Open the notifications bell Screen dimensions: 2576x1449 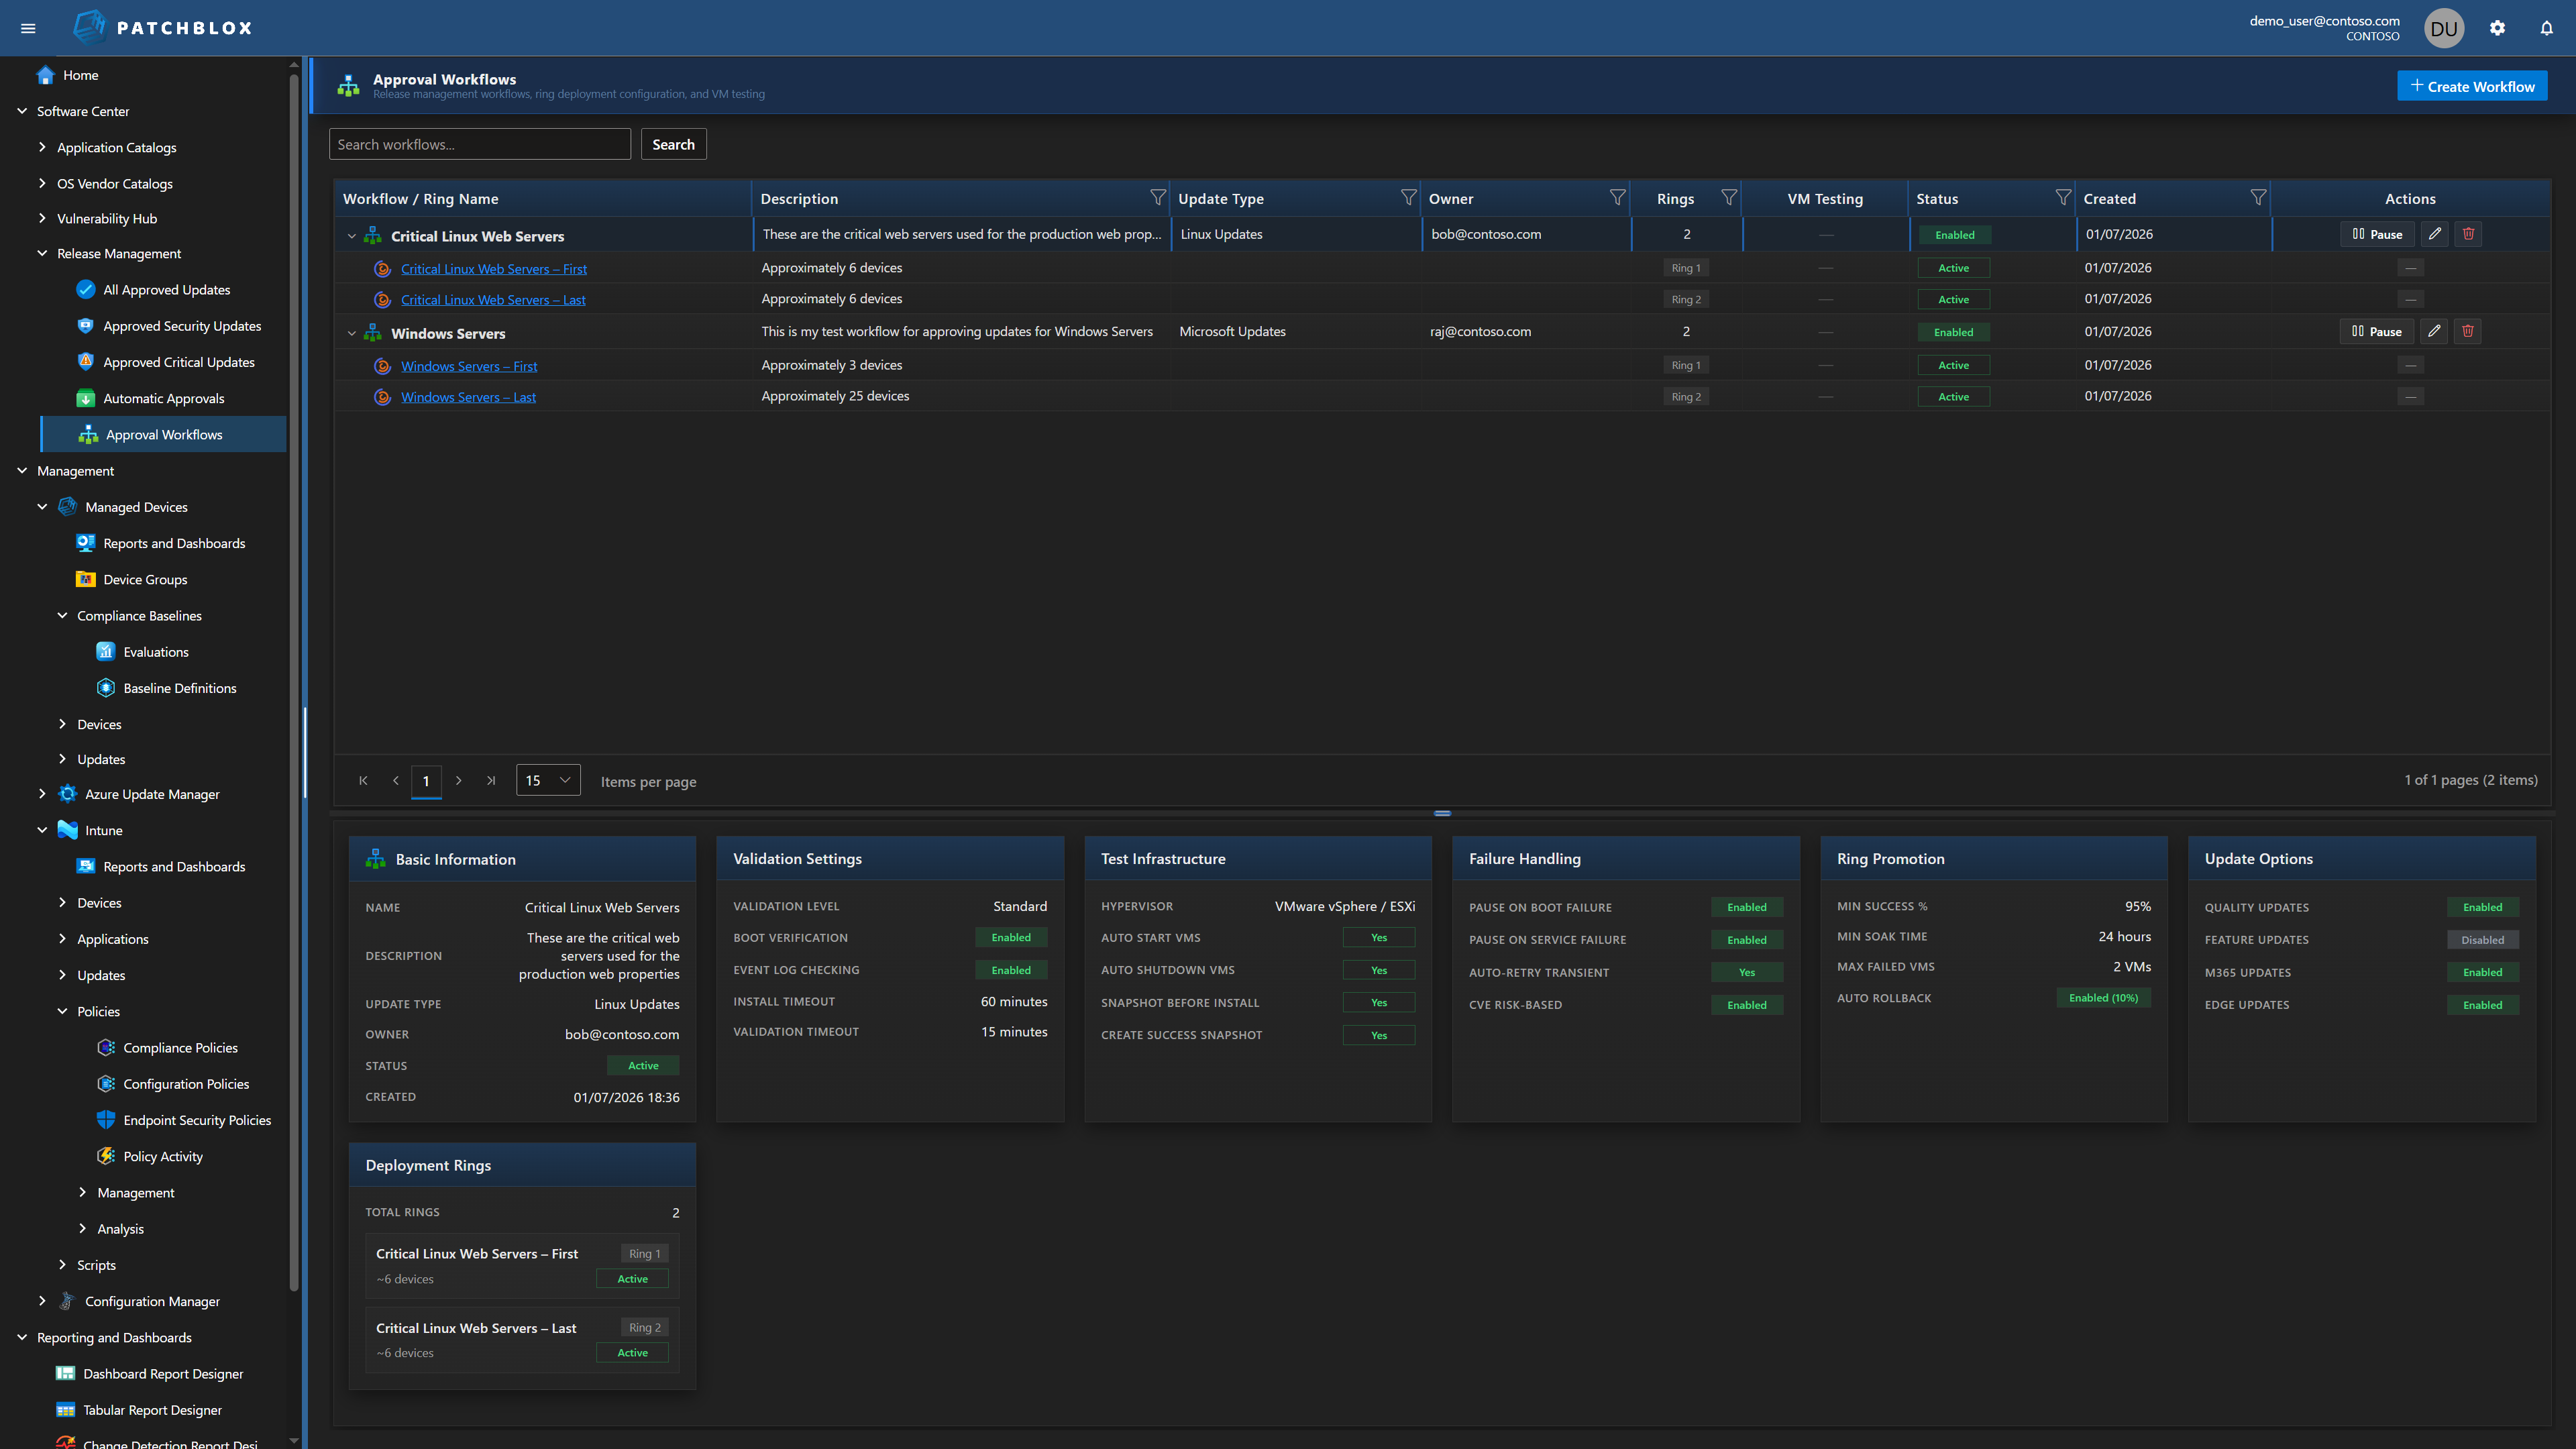[x=2545, y=27]
